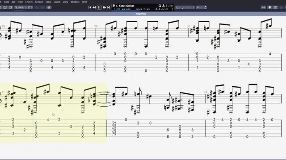Click the 4 on the top string in bar 30

(270, 54)
